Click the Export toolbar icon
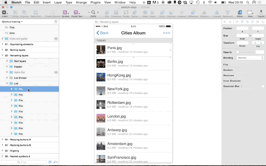Image resolution: width=266 pixels, height=166 pixels. click(x=261, y=13)
